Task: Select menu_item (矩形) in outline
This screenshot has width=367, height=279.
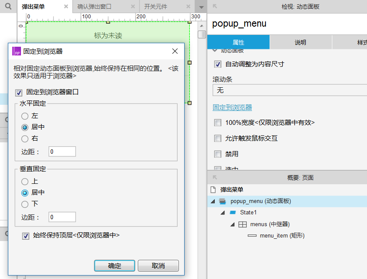Action: [x=282, y=235]
